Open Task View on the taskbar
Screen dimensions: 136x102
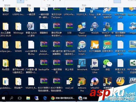[20, 98]
